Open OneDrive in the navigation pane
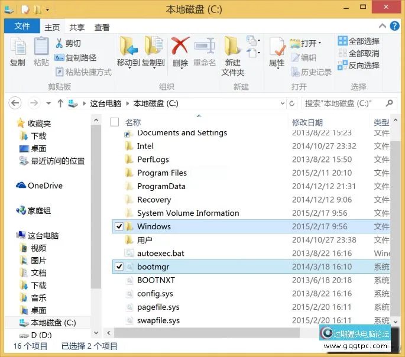Image resolution: width=405 pixels, height=357 pixels. pos(39,186)
